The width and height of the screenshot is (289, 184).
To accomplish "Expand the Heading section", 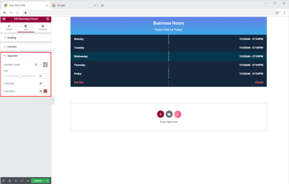I will click(12, 38).
